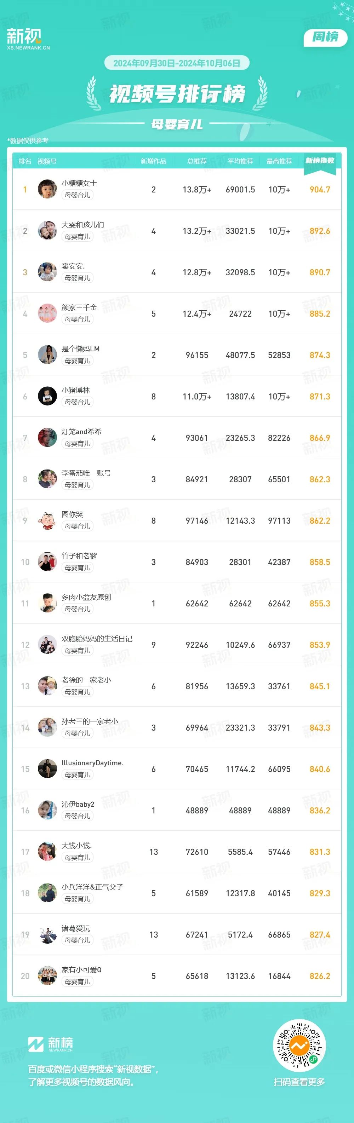Click the 图你哭 cartoon baby avatar
This screenshot has height=1123, width=354.
(x=47, y=520)
